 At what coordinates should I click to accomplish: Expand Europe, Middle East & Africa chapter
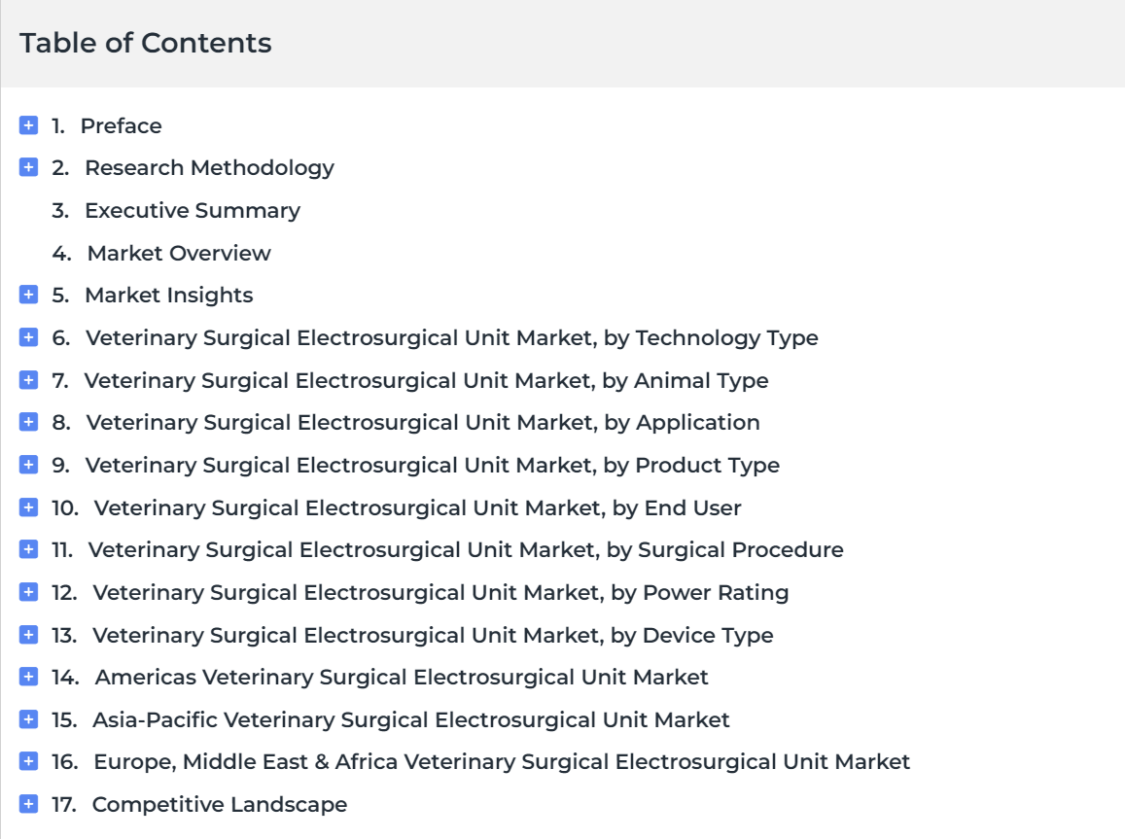(x=29, y=761)
